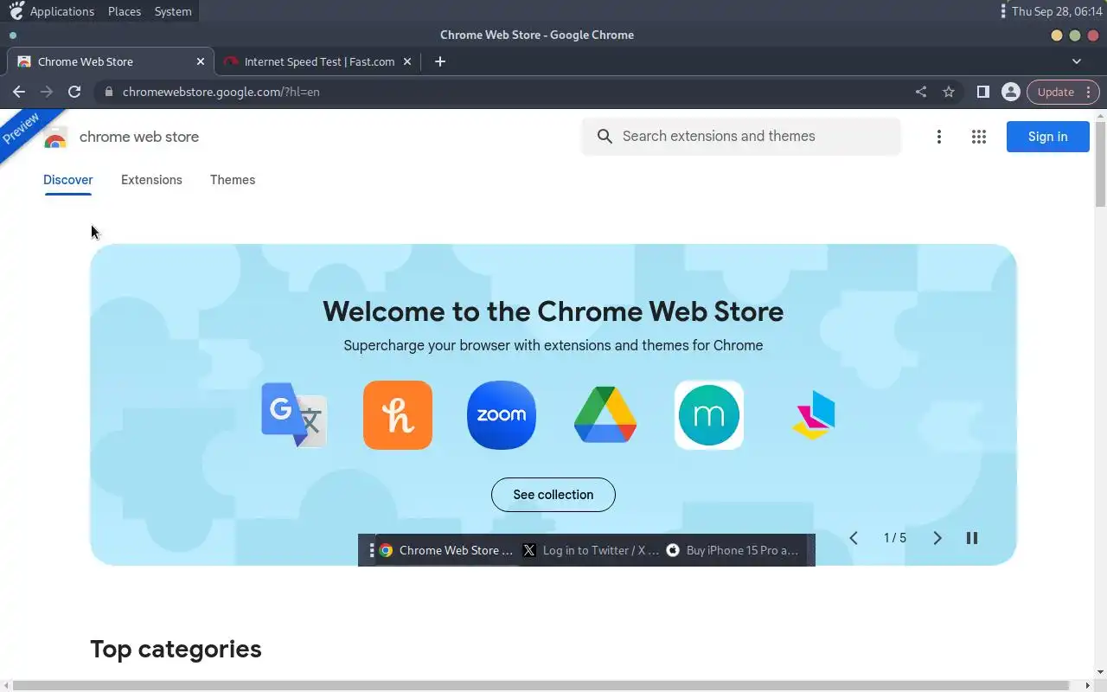
Task: View site information lock icon
Action: point(108,92)
